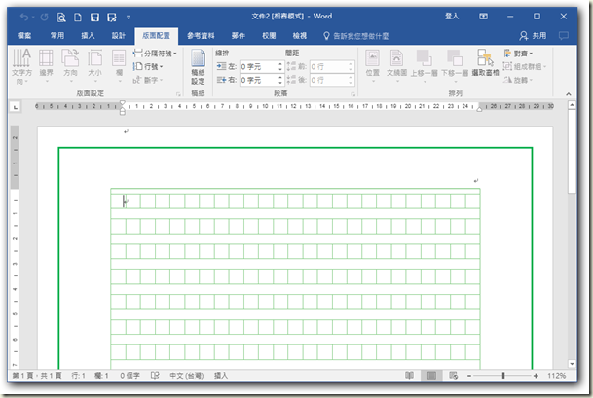
Task: Open the comments speech bubble icon
Action: coord(564,36)
